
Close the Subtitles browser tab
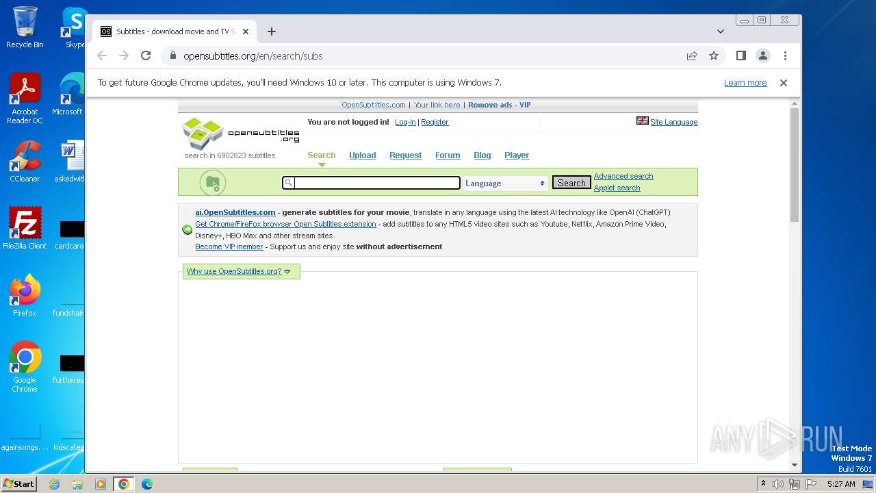tap(246, 31)
